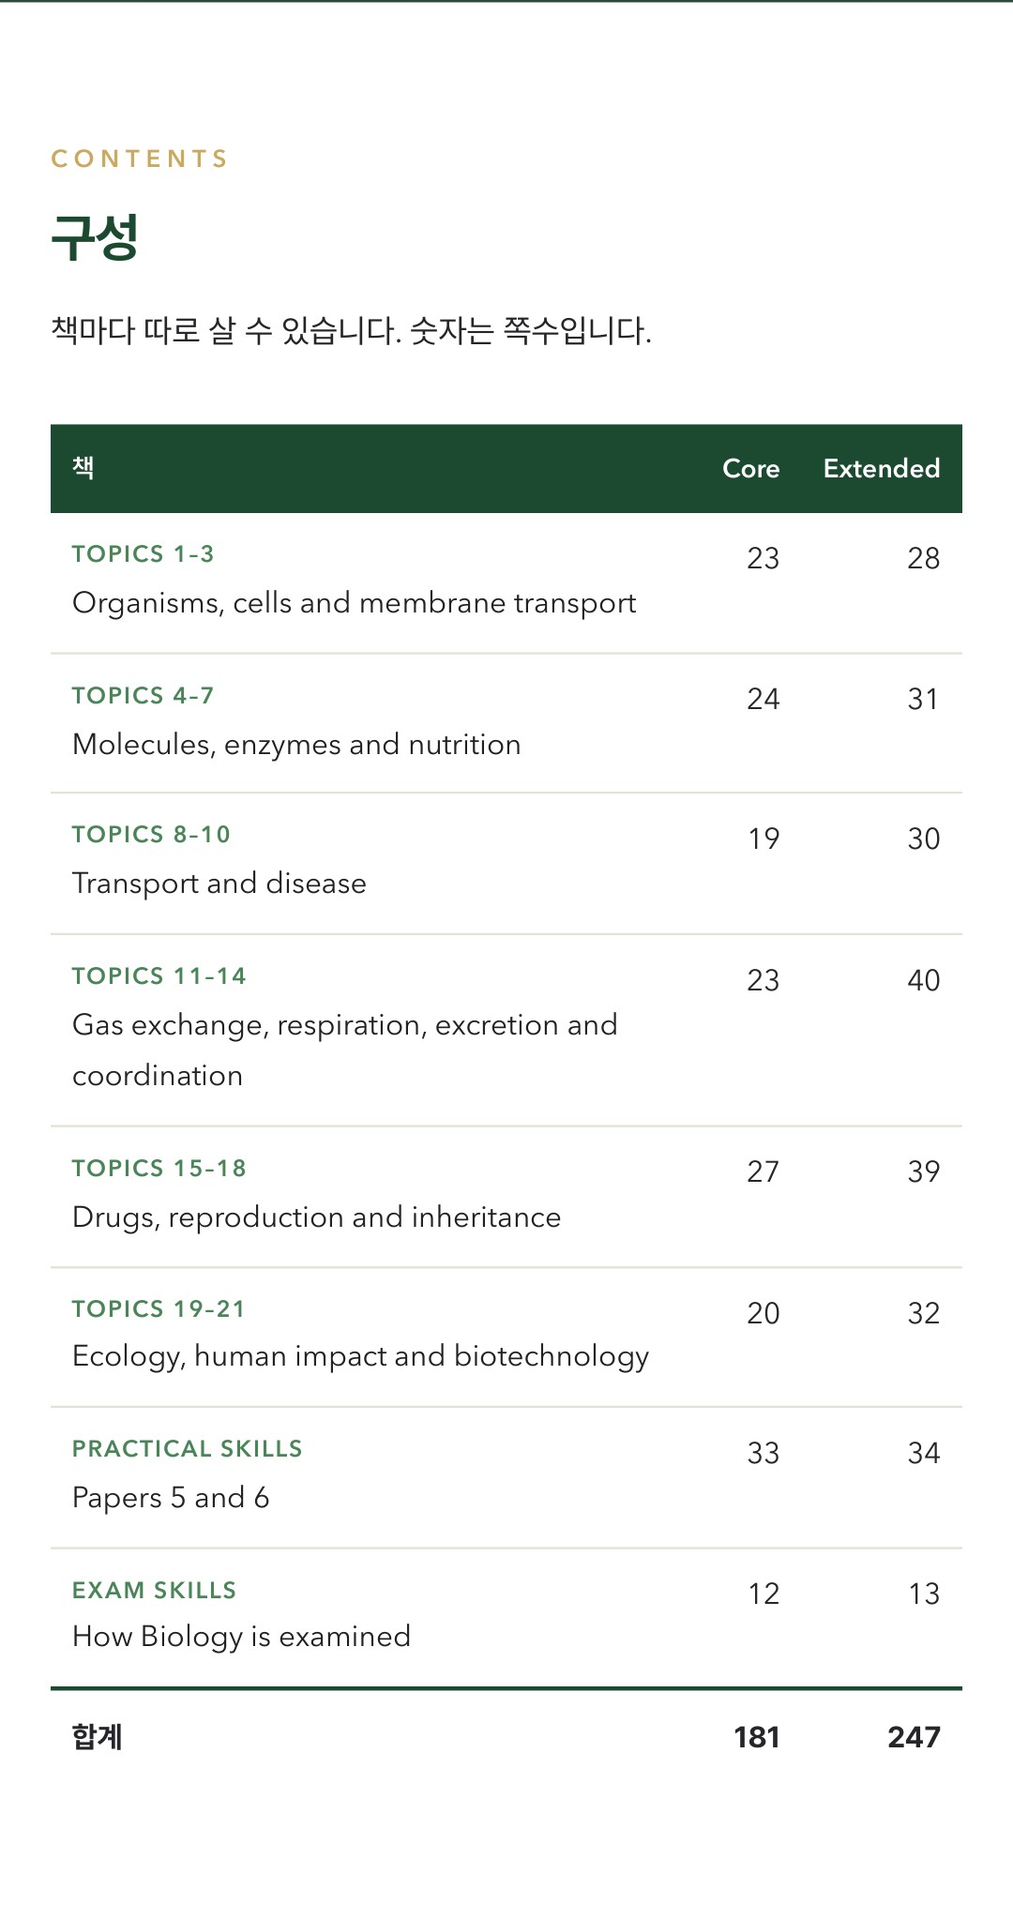Image resolution: width=1013 pixels, height=1919 pixels.
Task: Click Extended value 30
Action: [x=924, y=839]
